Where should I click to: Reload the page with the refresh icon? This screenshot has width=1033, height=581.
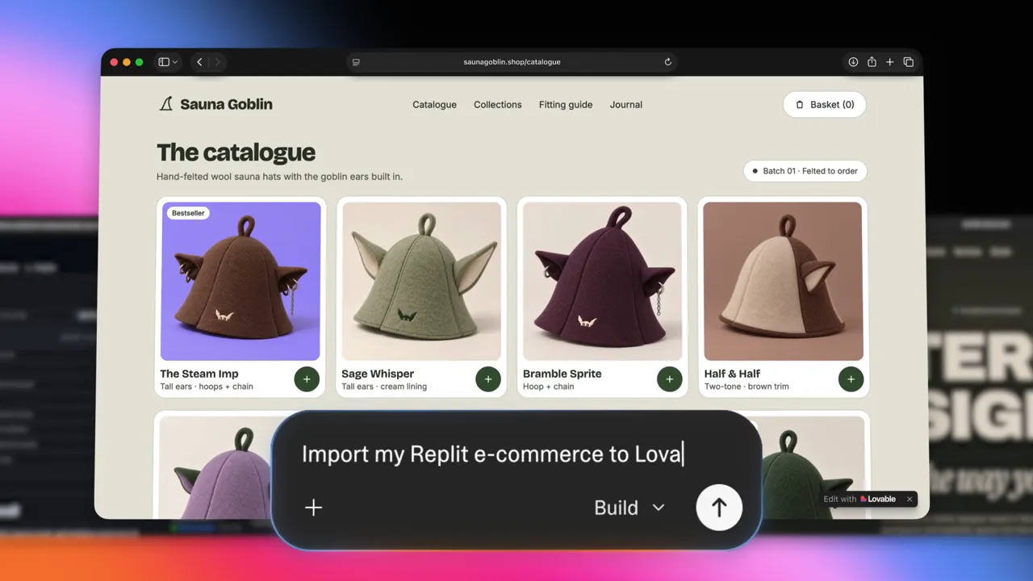[667, 62]
